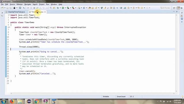The height and width of the screenshot is (104, 184).
Task: Open the Search menu
Action: tap(35, 4)
